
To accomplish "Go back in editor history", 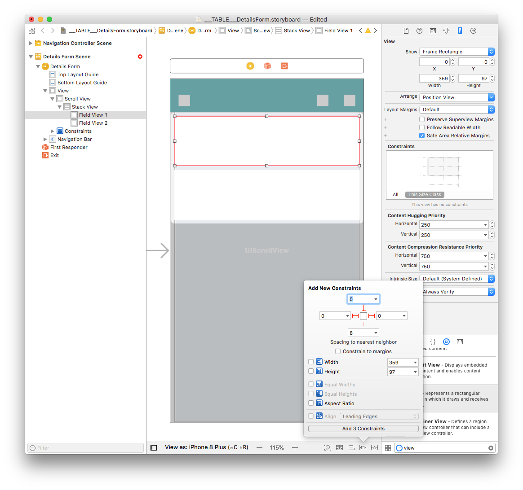I will [x=42, y=31].
